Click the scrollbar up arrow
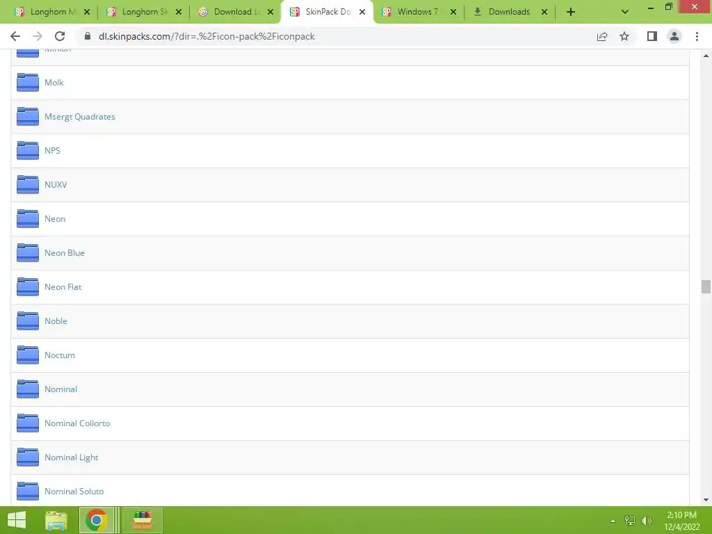 click(x=706, y=56)
